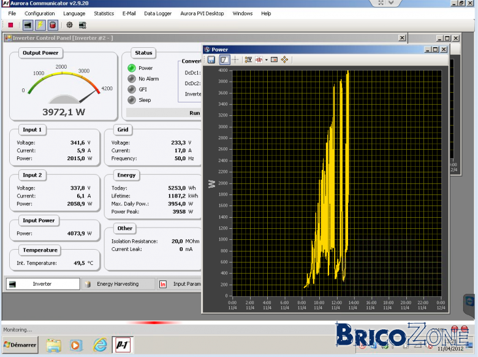Toggle the selection mode icon in Power toolbar
This screenshot has width=478, height=357.
click(x=224, y=60)
